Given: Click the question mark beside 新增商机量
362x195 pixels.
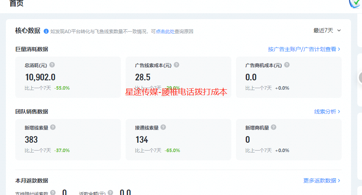Looking at the screenshot, I should click(x=274, y=127).
